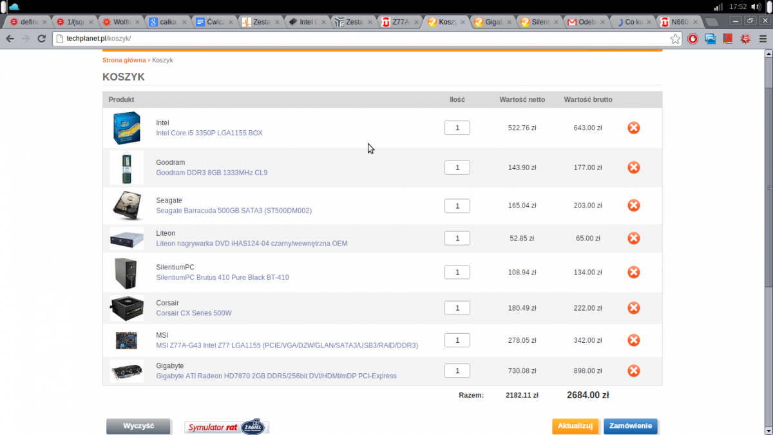Switch to the N660 tab
This screenshot has height=435, width=773.
[x=679, y=22]
